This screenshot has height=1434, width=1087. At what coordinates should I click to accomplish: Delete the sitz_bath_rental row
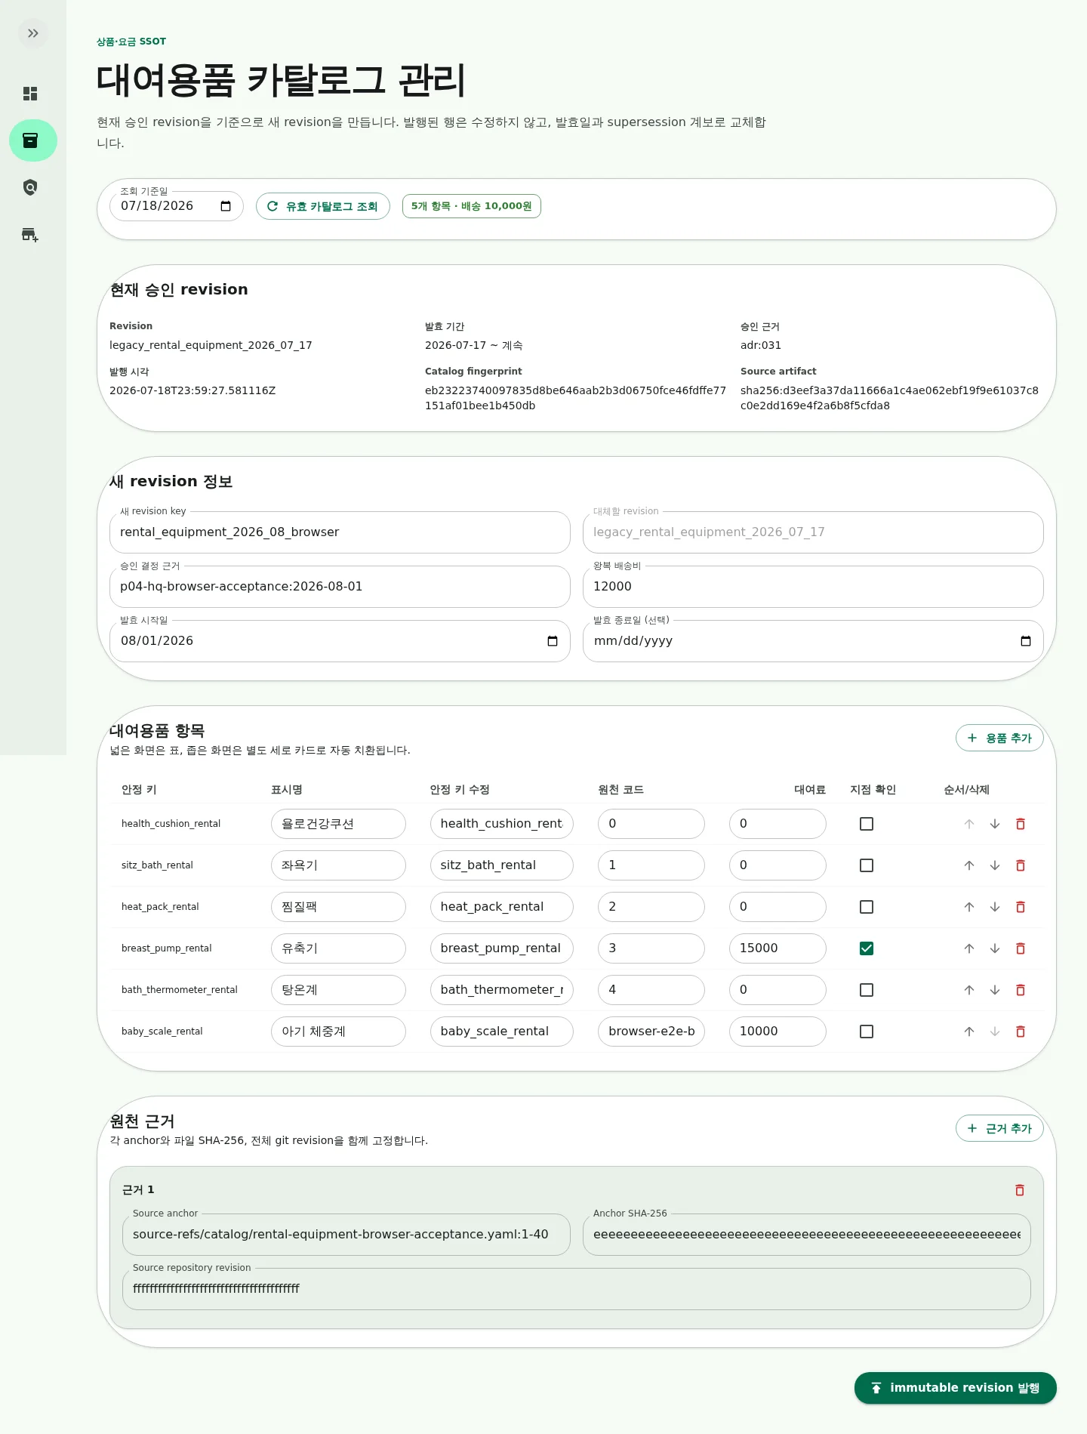(1021, 865)
